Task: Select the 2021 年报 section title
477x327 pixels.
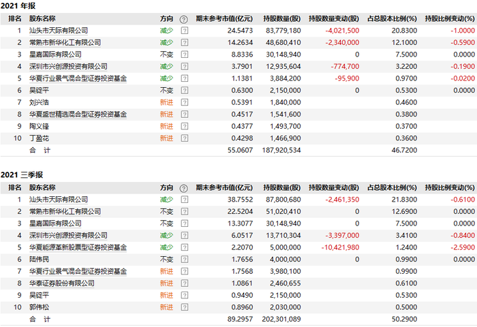Action: [18, 5]
